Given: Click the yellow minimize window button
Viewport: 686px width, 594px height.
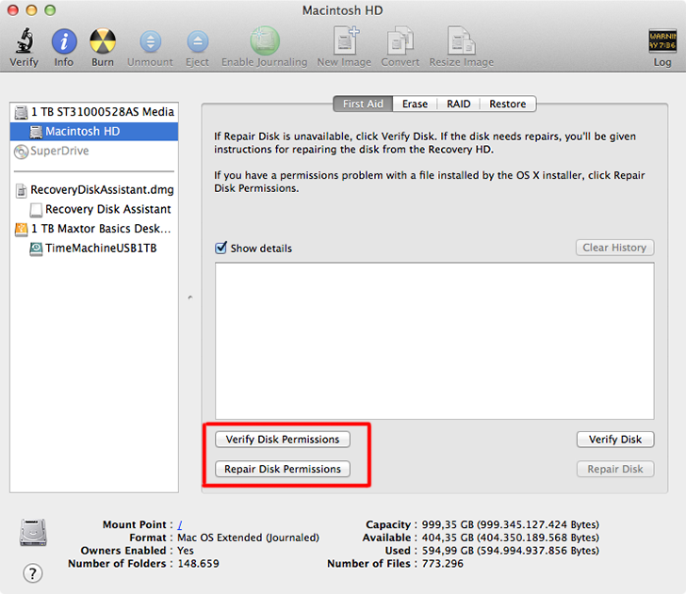Looking at the screenshot, I should pyautogui.click(x=31, y=10).
